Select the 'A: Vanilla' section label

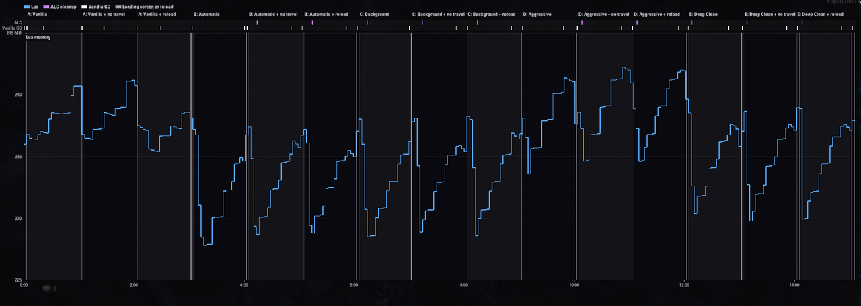[x=37, y=14]
